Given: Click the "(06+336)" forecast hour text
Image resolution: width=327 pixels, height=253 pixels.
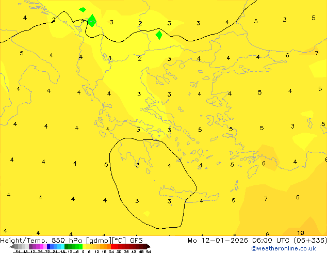Looking at the screenshot, I should pyautogui.click(x=310, y=241).
